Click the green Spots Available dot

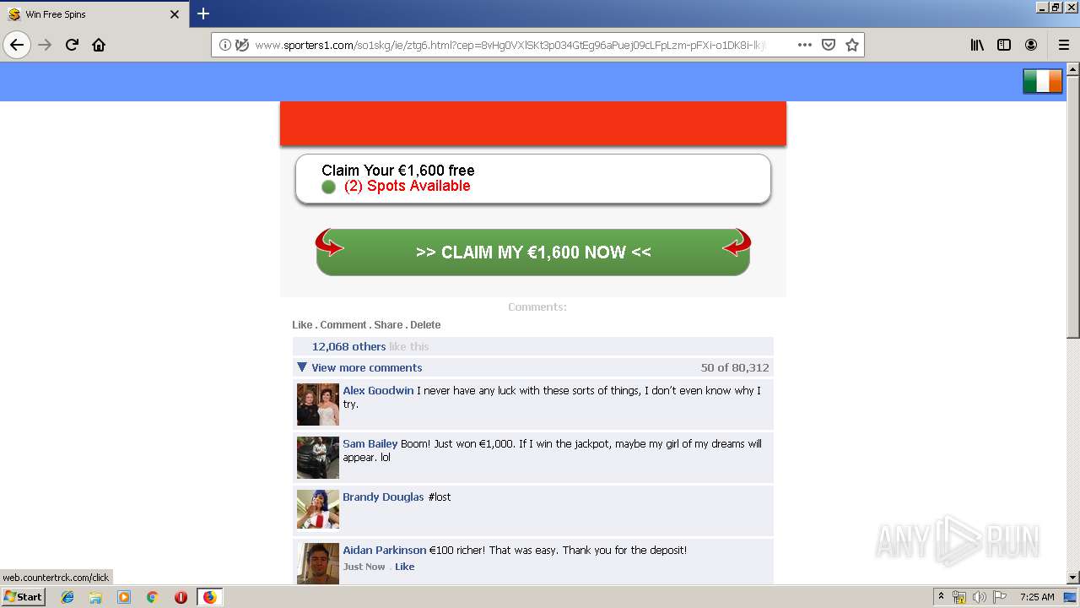coord(328,187)
